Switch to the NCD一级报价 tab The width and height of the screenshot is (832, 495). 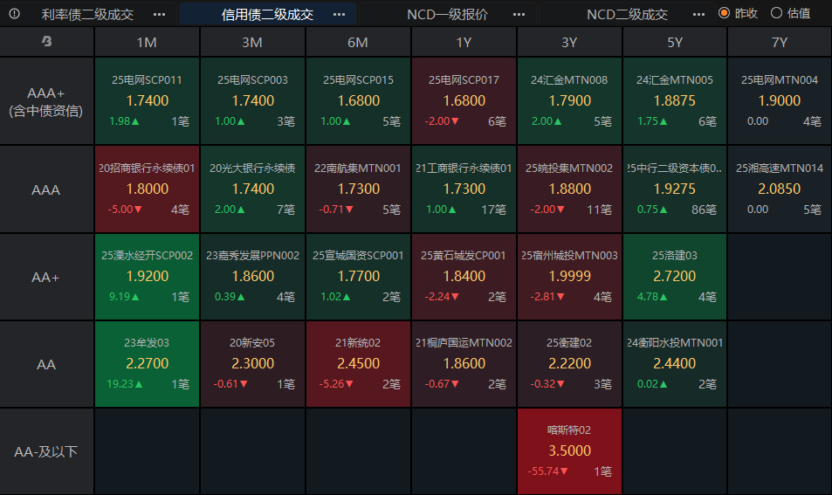pyautogui.click(x=447, y=14)
